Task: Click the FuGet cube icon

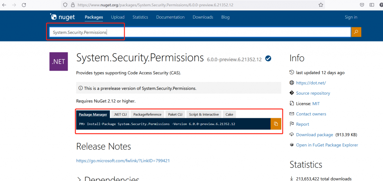Action: pyautogui.click(x=292, y=145)
